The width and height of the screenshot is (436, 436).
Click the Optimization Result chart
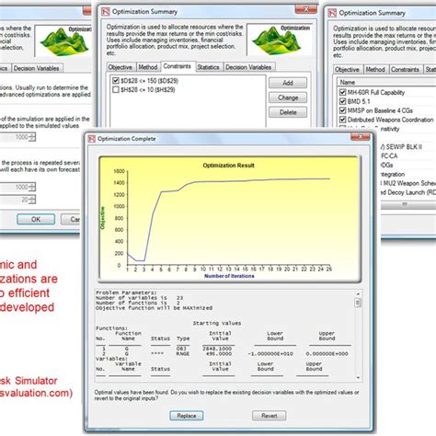point(229,219)
